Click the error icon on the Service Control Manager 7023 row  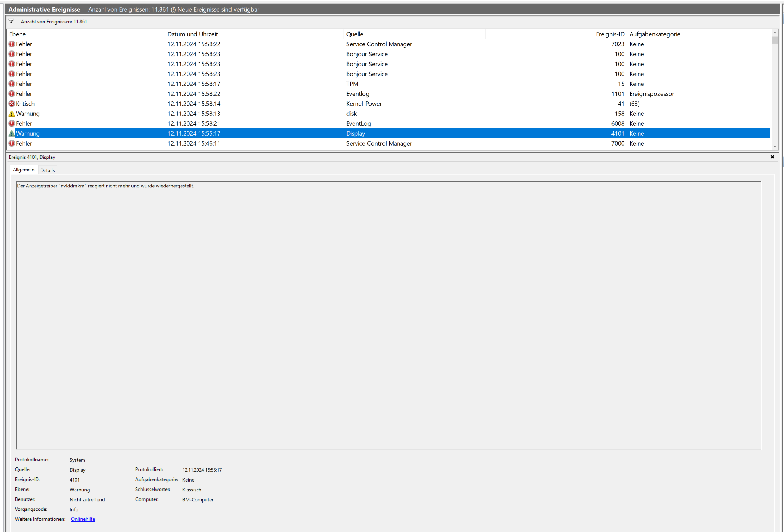12,44
